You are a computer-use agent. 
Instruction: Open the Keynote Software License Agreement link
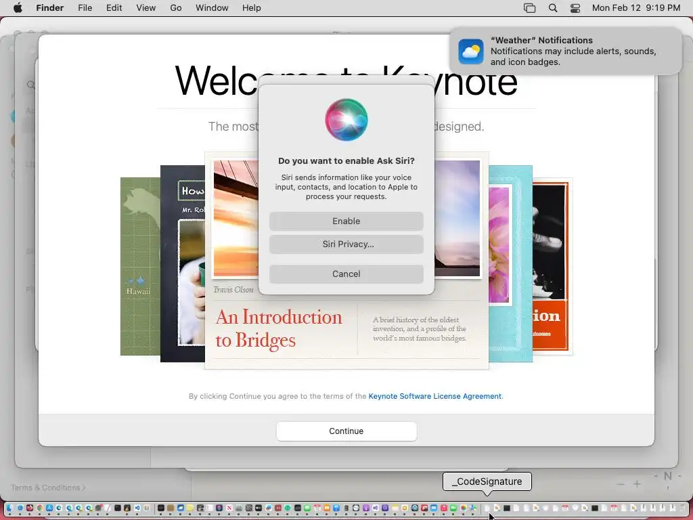[435, 396]
